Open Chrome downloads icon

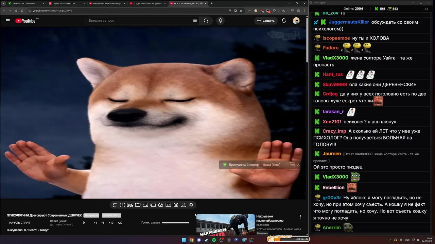pos(283,11)
